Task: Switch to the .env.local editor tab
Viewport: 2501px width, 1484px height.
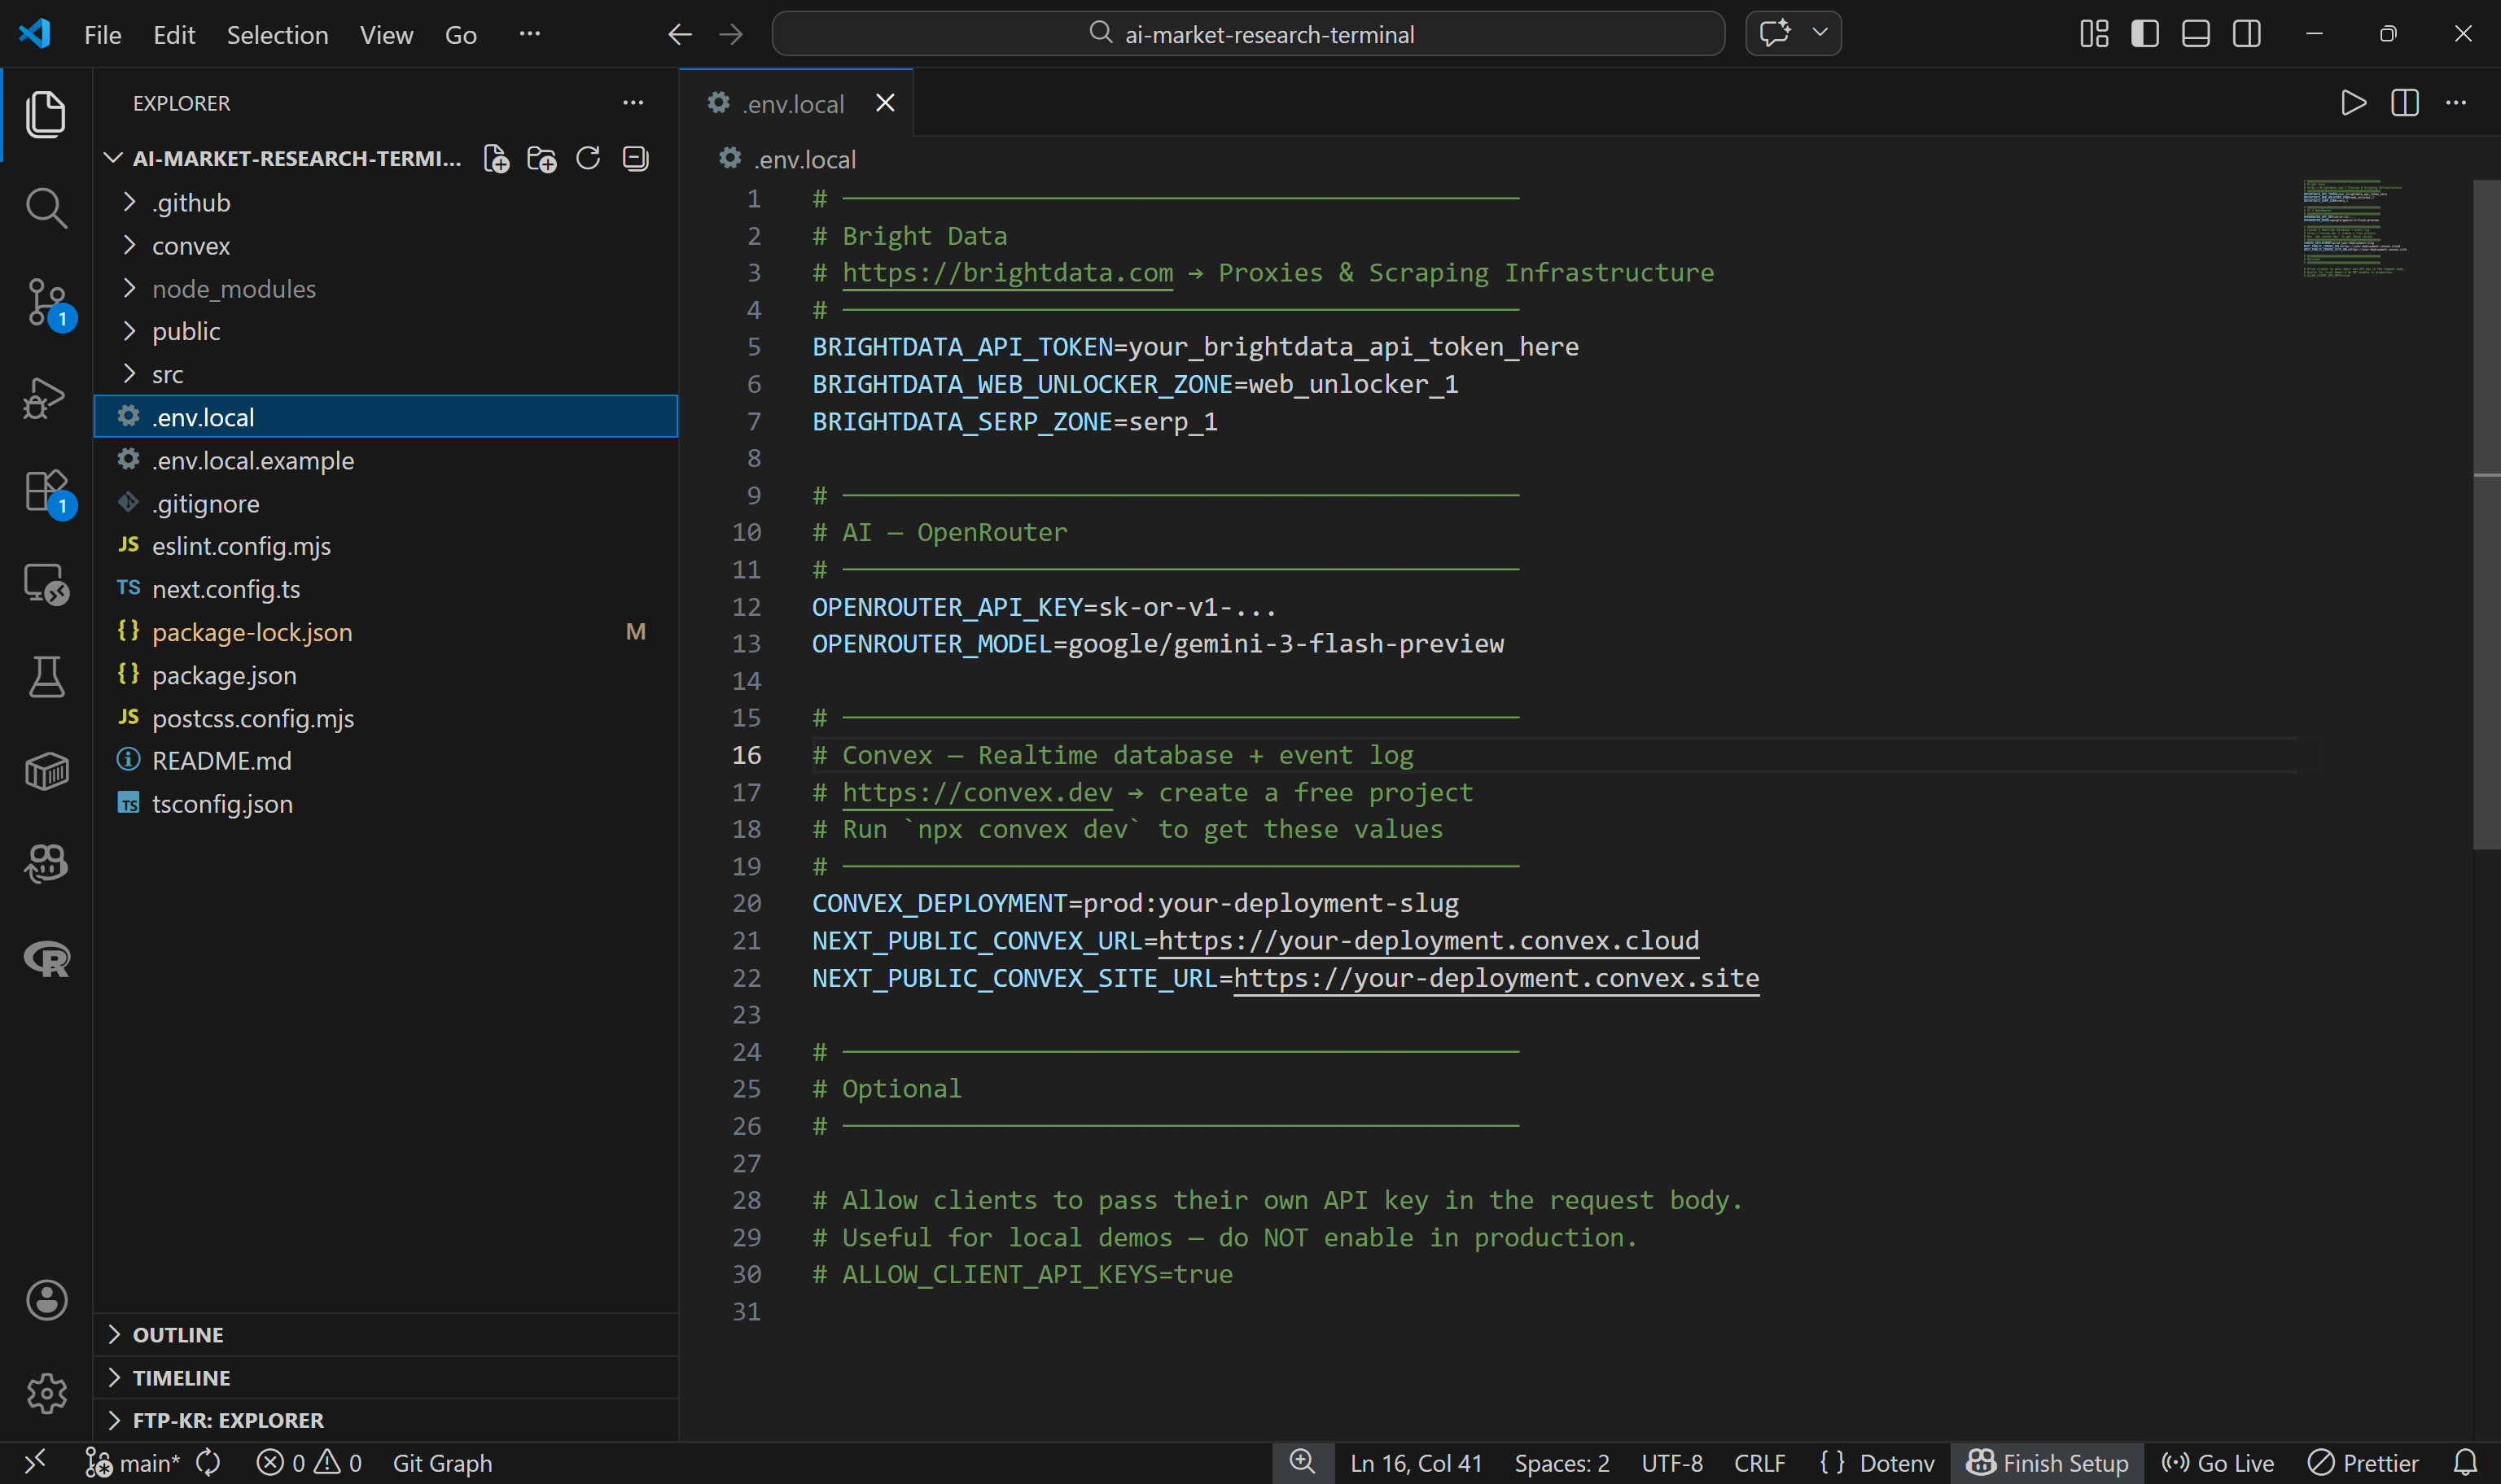Action: coord(792,102)
